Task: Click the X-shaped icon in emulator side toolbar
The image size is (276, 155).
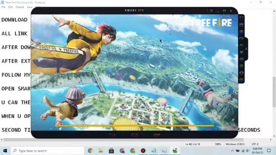Action: point(241,52)
